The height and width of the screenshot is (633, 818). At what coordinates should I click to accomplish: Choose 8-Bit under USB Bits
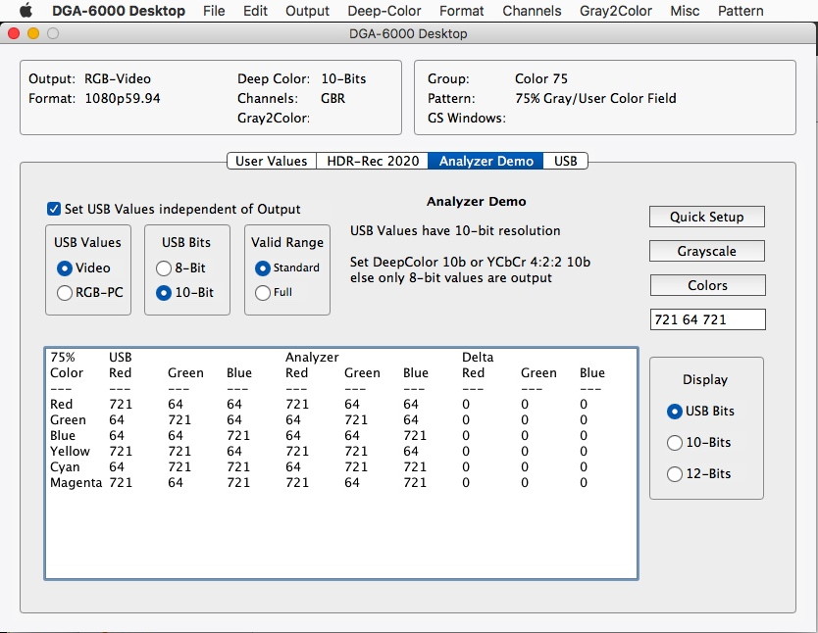(164, 268)
